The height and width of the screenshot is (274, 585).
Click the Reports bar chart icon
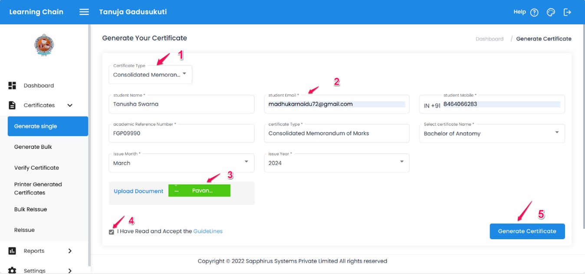coord(12,251)
